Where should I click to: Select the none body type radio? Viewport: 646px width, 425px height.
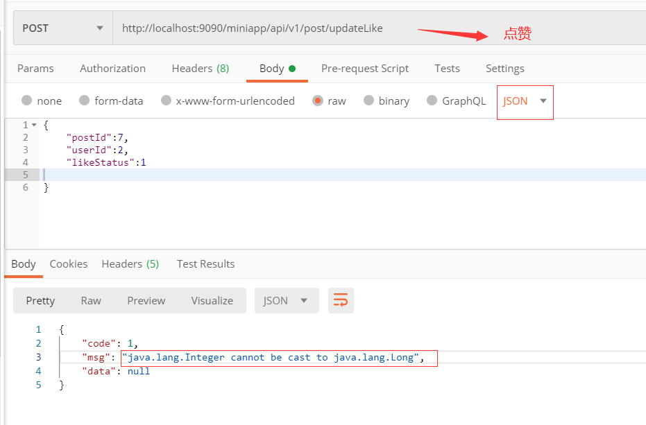pyautogui.click(x=27, y=101)
